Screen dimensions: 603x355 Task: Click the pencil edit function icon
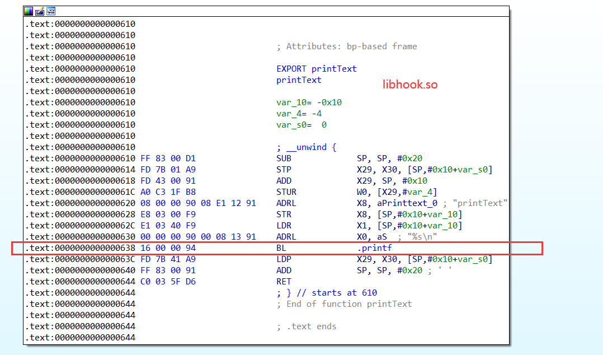(40, 11)
